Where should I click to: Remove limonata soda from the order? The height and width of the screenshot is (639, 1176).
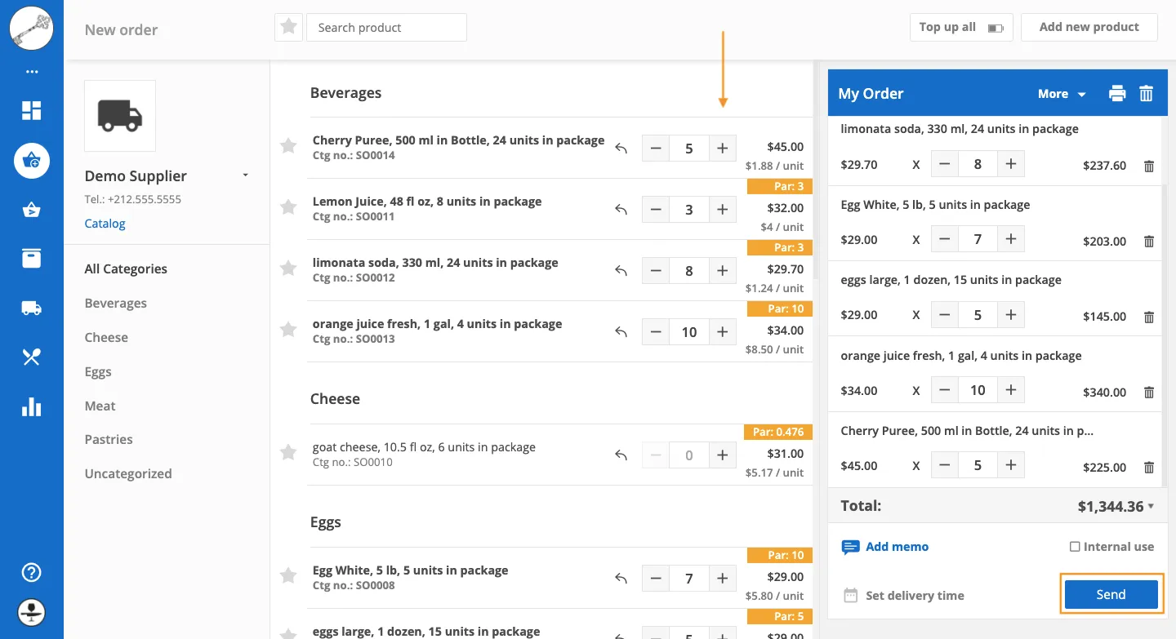1149,166
